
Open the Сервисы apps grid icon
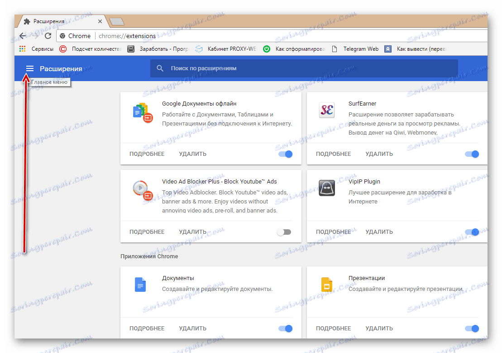coord(23,49)
